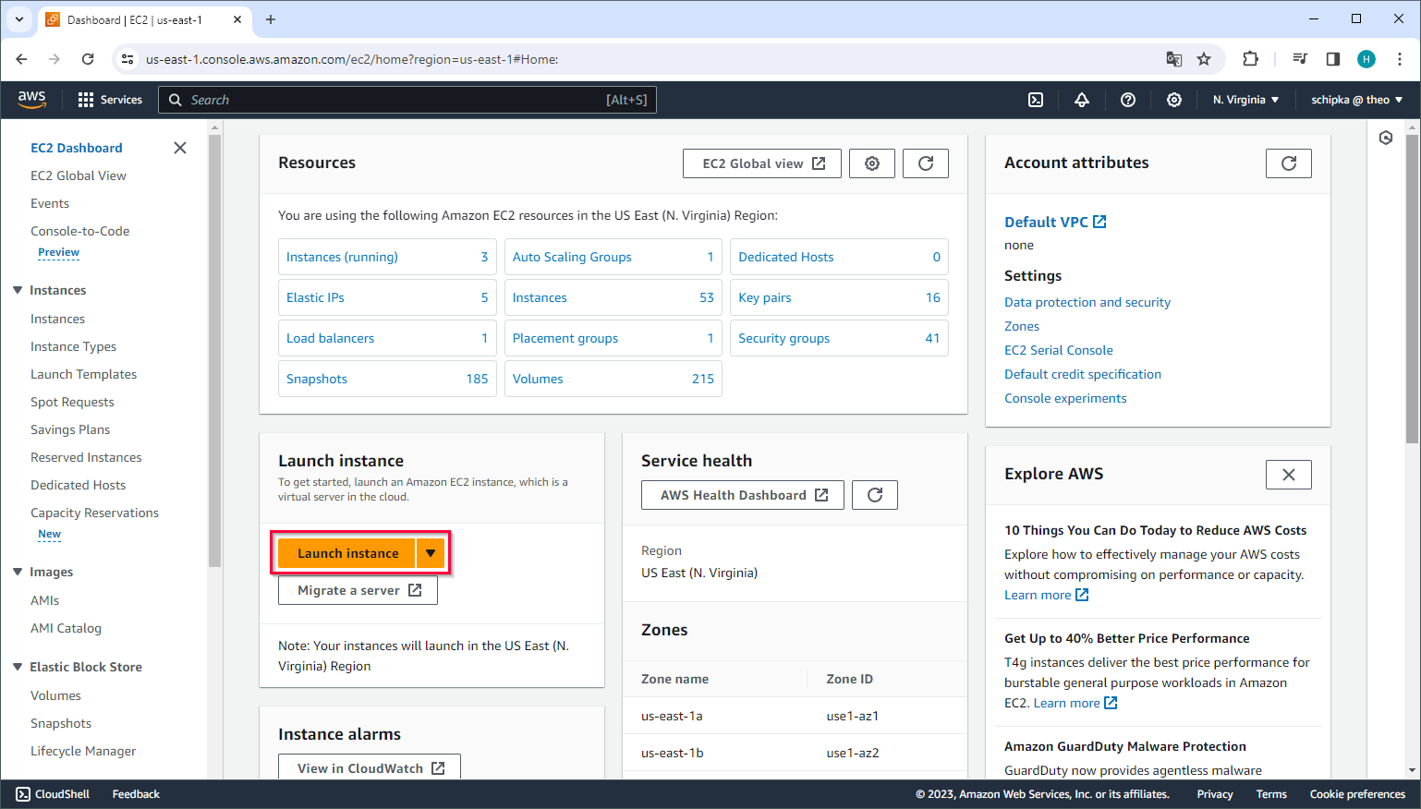
Task: Open browser extensions puzzle icon
Action: click(1250, 59)
